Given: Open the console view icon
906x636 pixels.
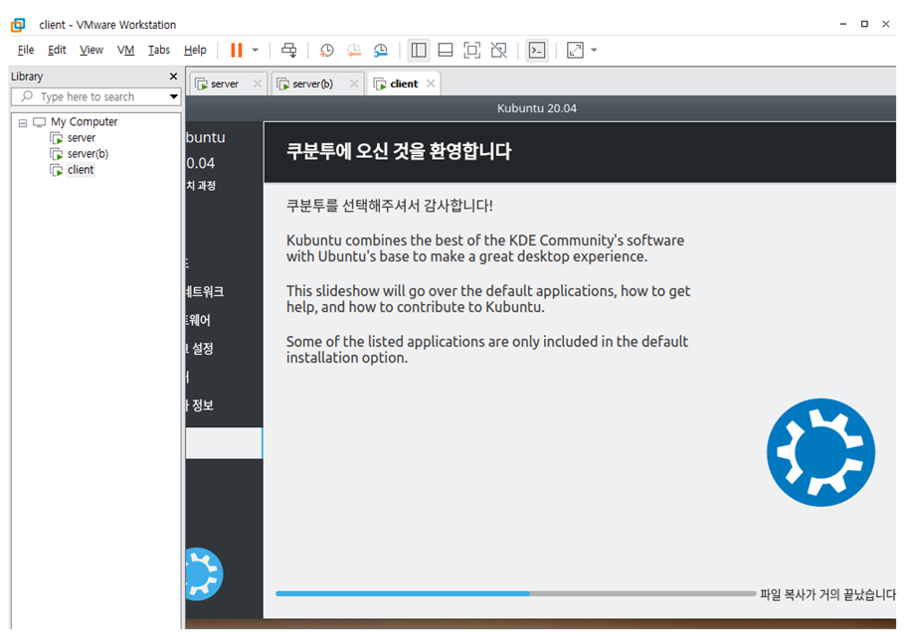Looking at the screenshot, I should coord(537,51).
